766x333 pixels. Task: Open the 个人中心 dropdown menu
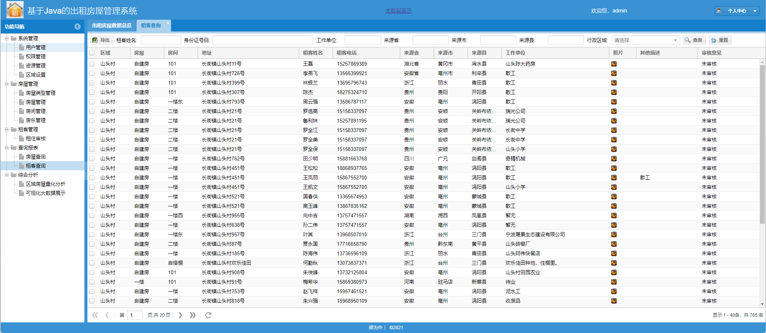(755, 11)
